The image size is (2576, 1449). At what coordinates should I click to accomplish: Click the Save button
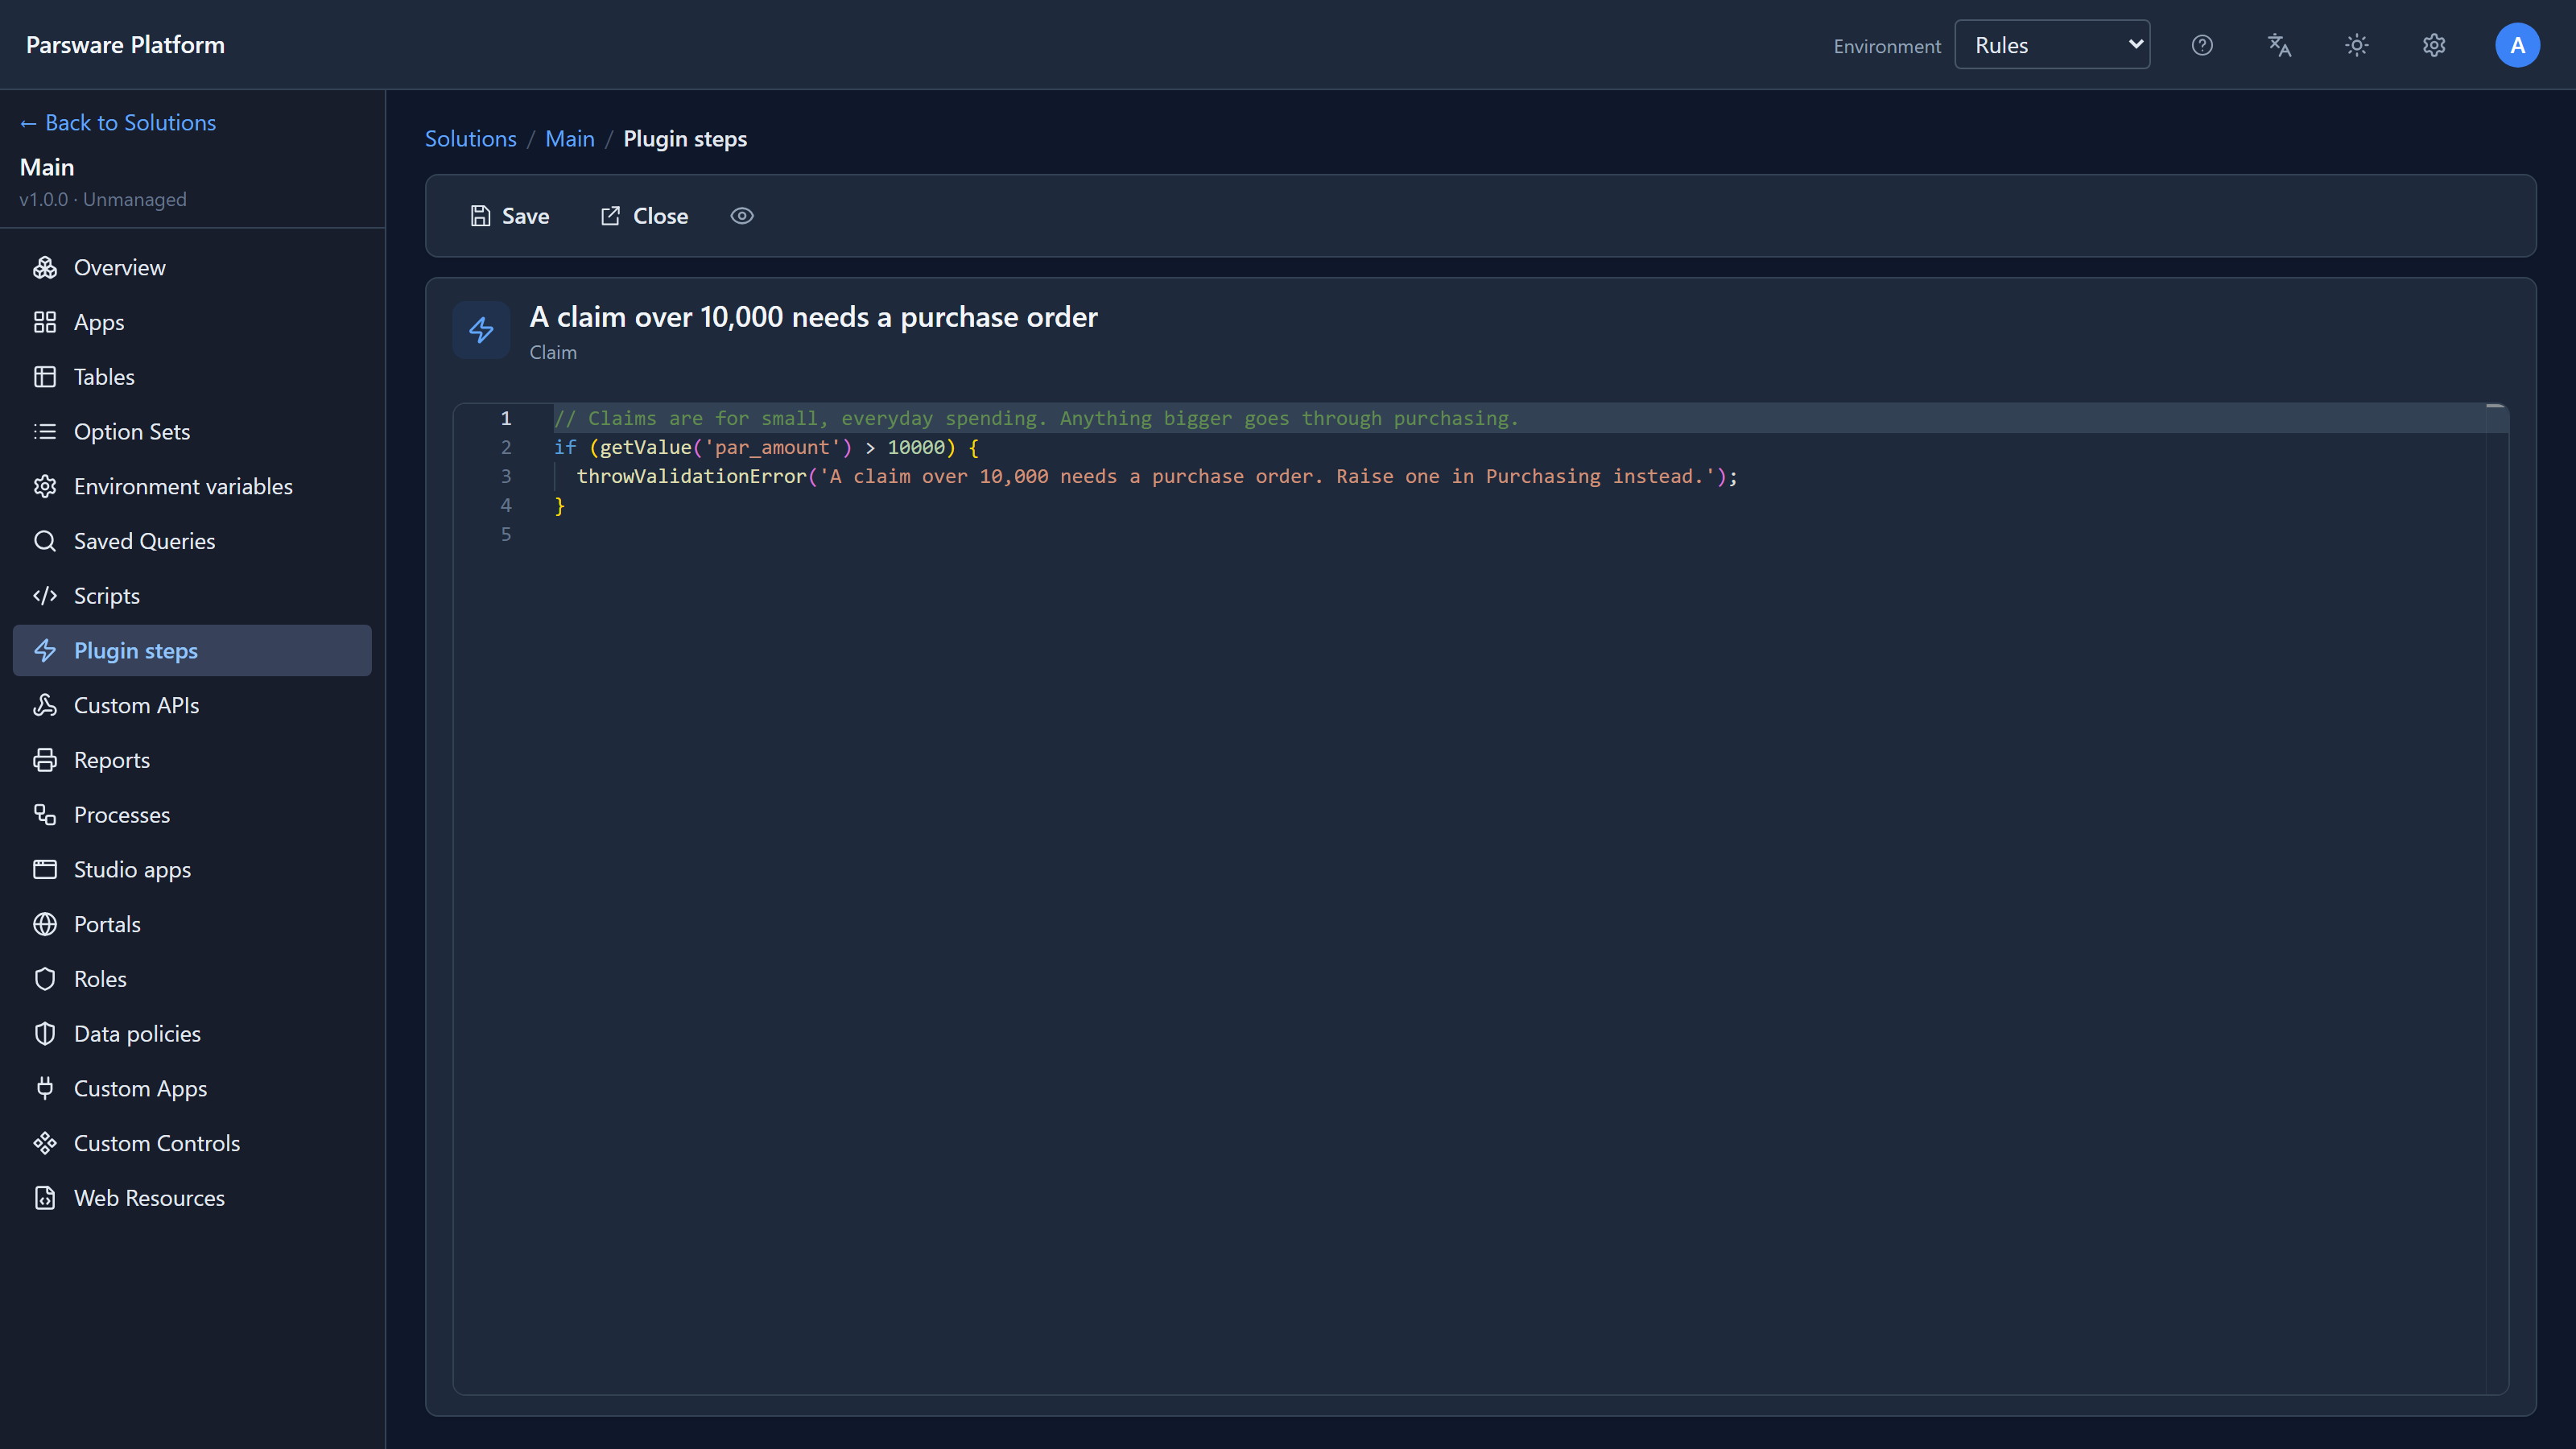pos(510,216)
